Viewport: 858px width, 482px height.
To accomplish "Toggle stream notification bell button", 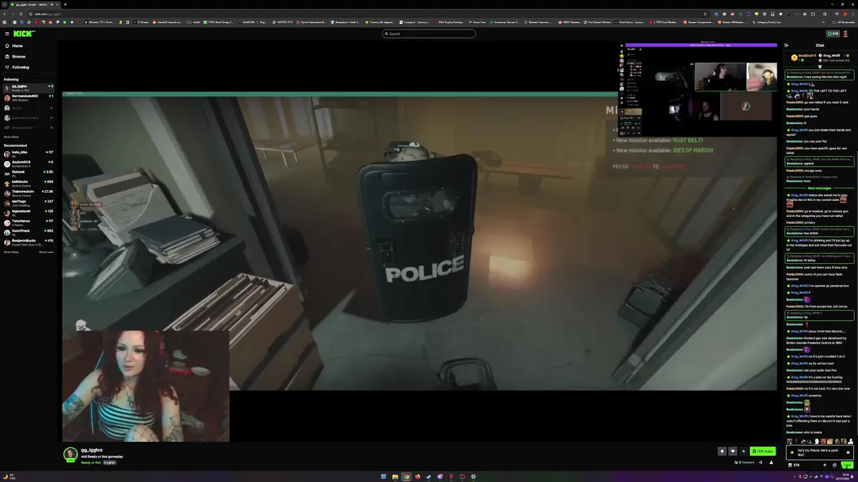I will [x=722, y=451].
